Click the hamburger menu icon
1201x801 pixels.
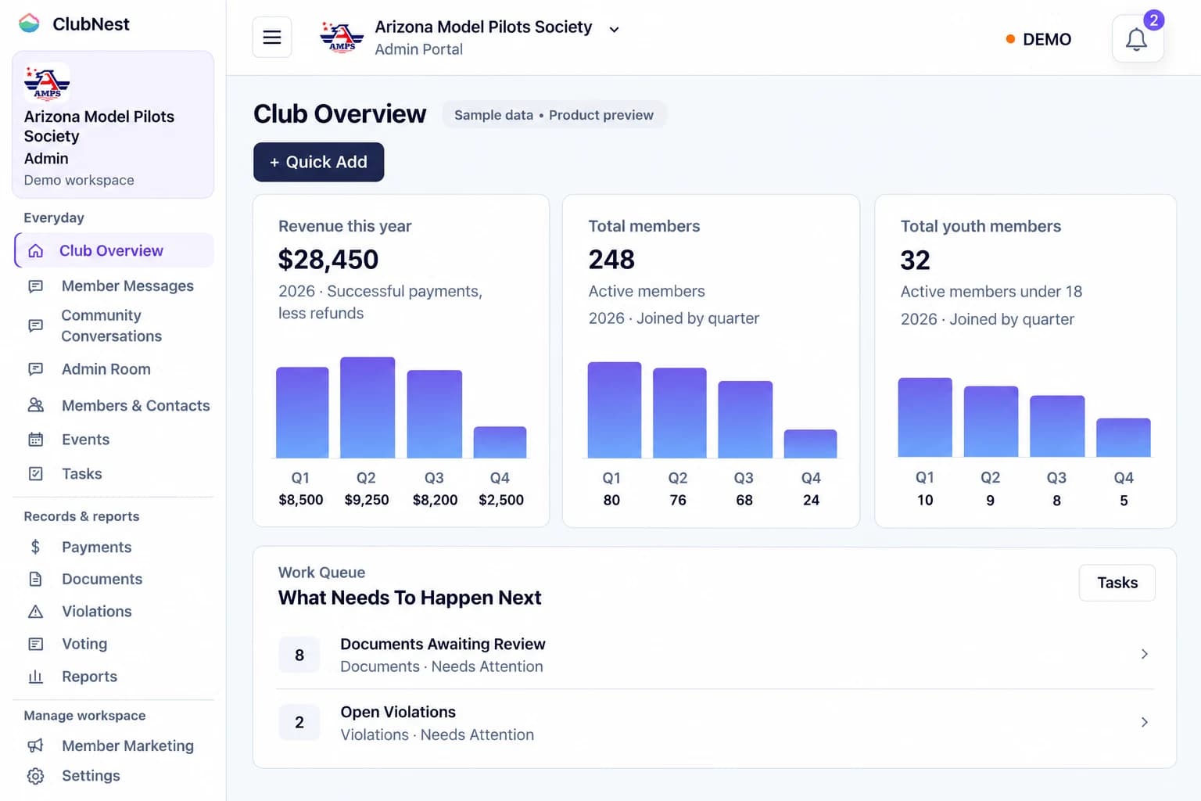click(x=272, y=37)
